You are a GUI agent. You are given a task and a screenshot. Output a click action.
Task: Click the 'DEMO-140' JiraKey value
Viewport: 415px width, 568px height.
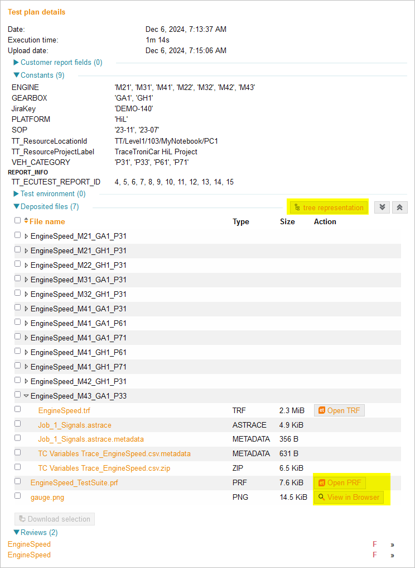point(134,108)
